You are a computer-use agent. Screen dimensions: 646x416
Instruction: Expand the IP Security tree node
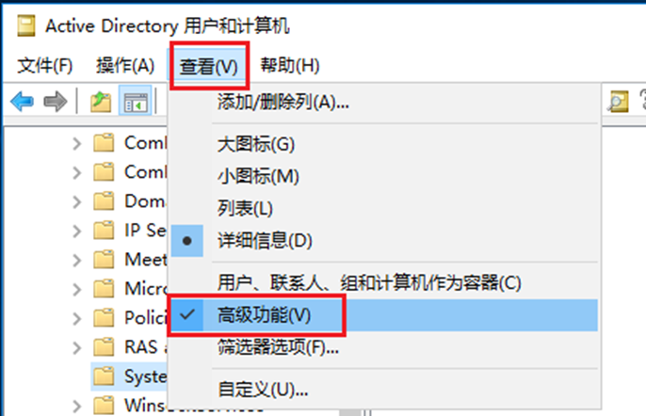[x=78, y=230]
